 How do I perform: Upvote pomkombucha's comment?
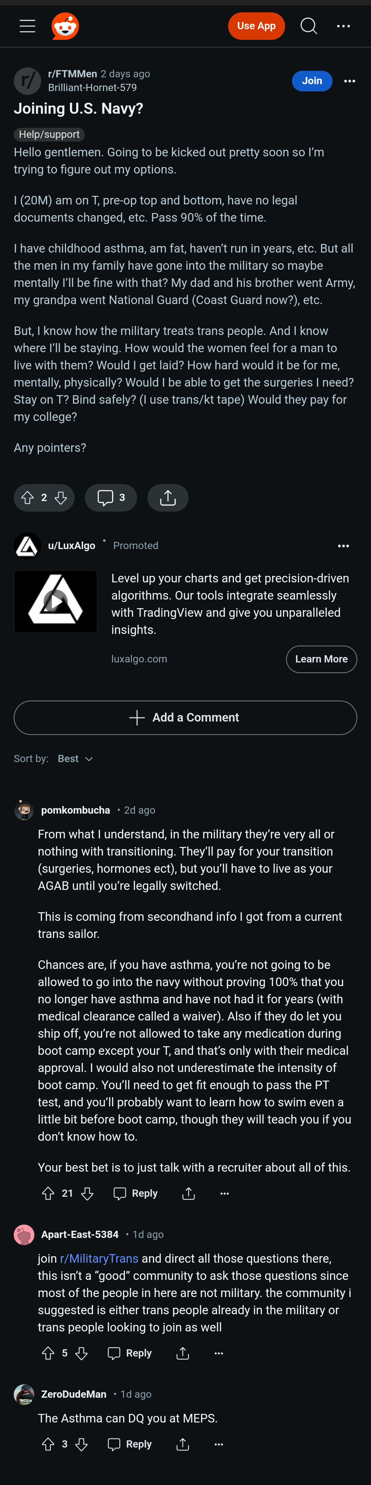tap(48, 1193)
